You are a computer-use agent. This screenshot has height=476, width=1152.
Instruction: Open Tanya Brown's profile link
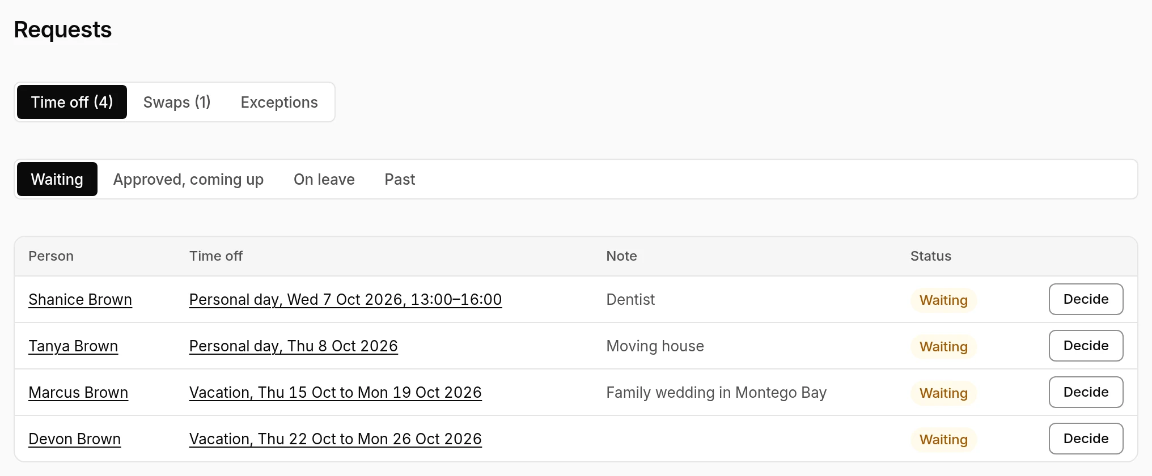point(73,346)
